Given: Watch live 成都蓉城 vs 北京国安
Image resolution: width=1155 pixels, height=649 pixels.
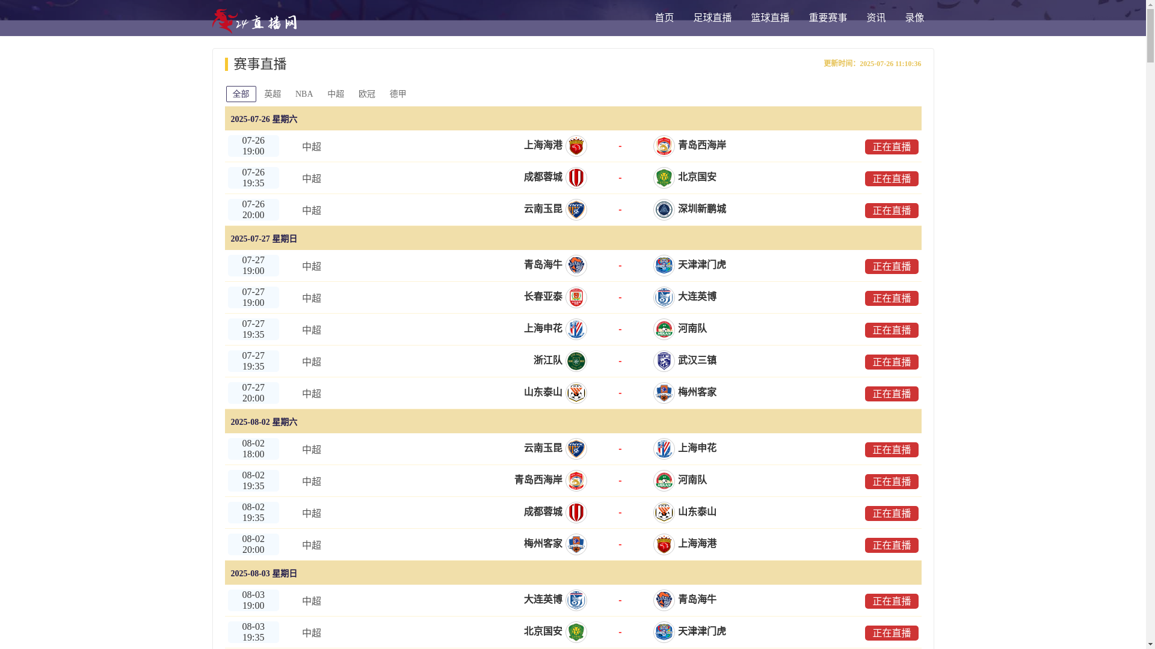Looking at the screenshot, I should pyautogui.click(x=892, y=178).
